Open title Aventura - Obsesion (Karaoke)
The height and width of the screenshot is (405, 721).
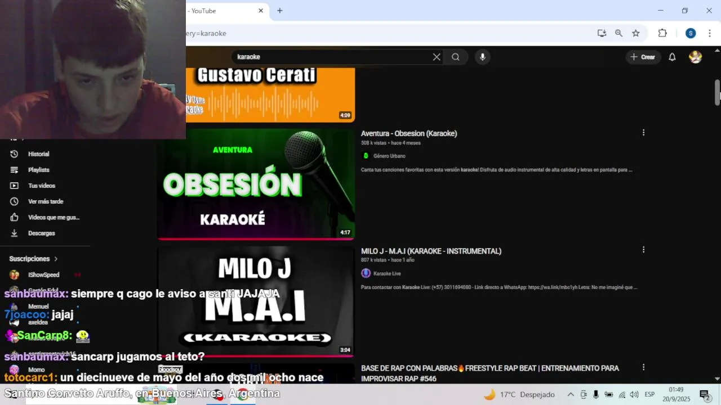(x=409, y=133)
